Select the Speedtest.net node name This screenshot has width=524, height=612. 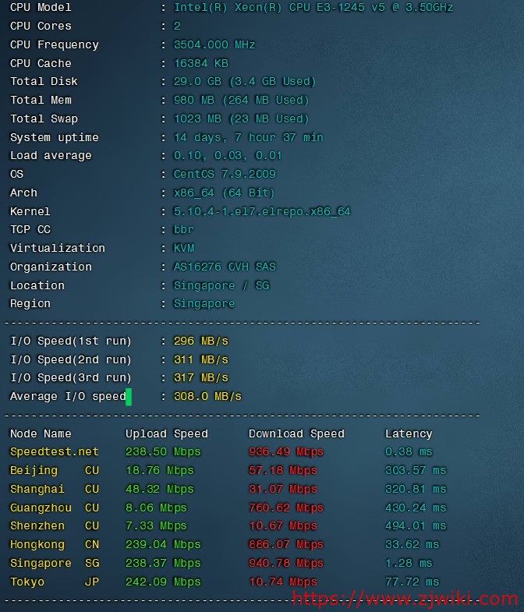coord(54,452)
